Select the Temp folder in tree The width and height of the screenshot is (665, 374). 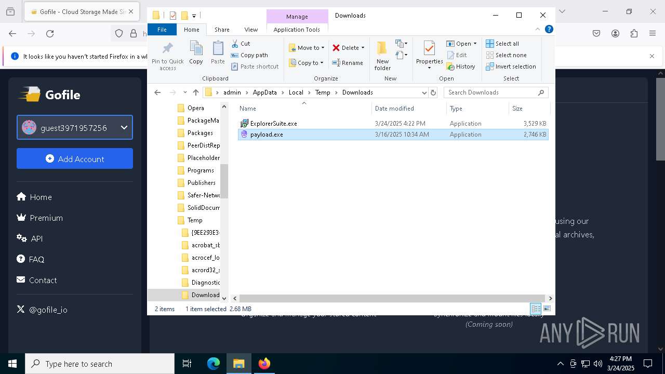click(x=190, y=220)
